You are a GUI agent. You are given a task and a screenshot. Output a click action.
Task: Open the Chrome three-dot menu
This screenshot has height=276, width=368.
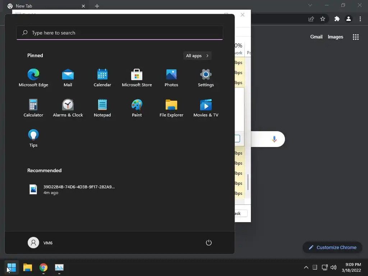360,19
